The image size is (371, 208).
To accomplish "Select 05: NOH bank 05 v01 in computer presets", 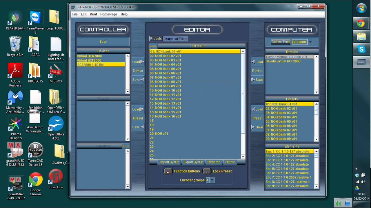I will [x=290, y=121].
